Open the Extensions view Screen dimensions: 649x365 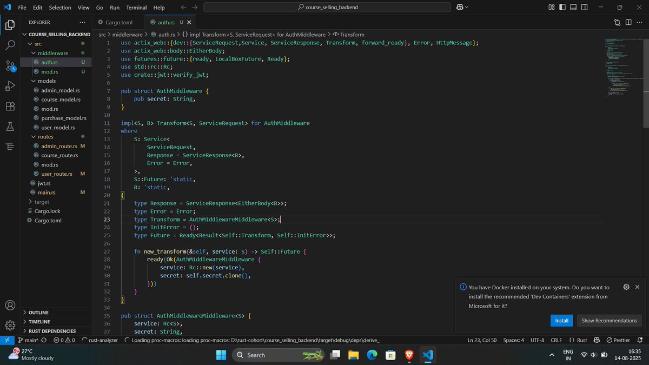click(10, 107)
